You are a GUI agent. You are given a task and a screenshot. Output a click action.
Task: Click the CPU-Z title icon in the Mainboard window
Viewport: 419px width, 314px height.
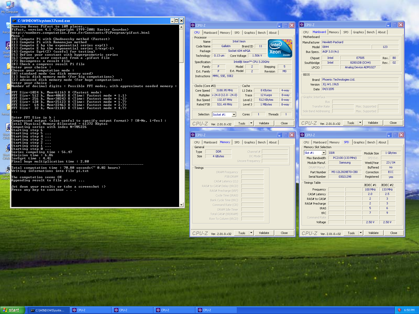pyautogui.click(x=302, y=25)
